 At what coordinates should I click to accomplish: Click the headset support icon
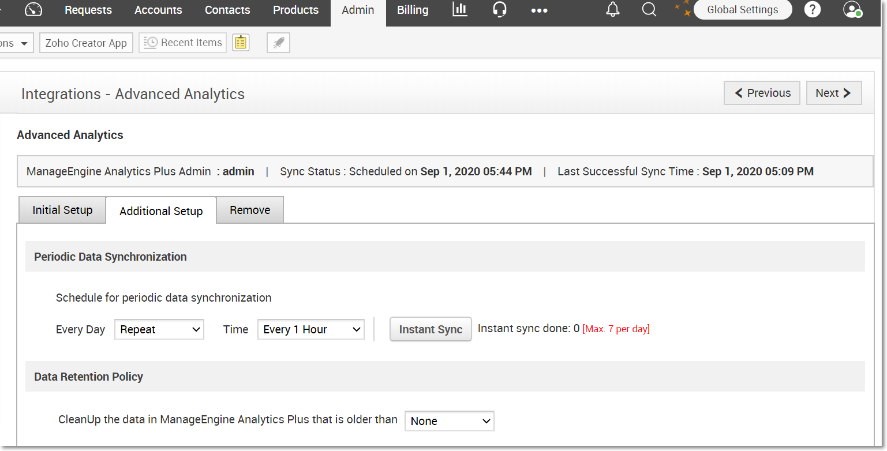[x=500, y=10]
